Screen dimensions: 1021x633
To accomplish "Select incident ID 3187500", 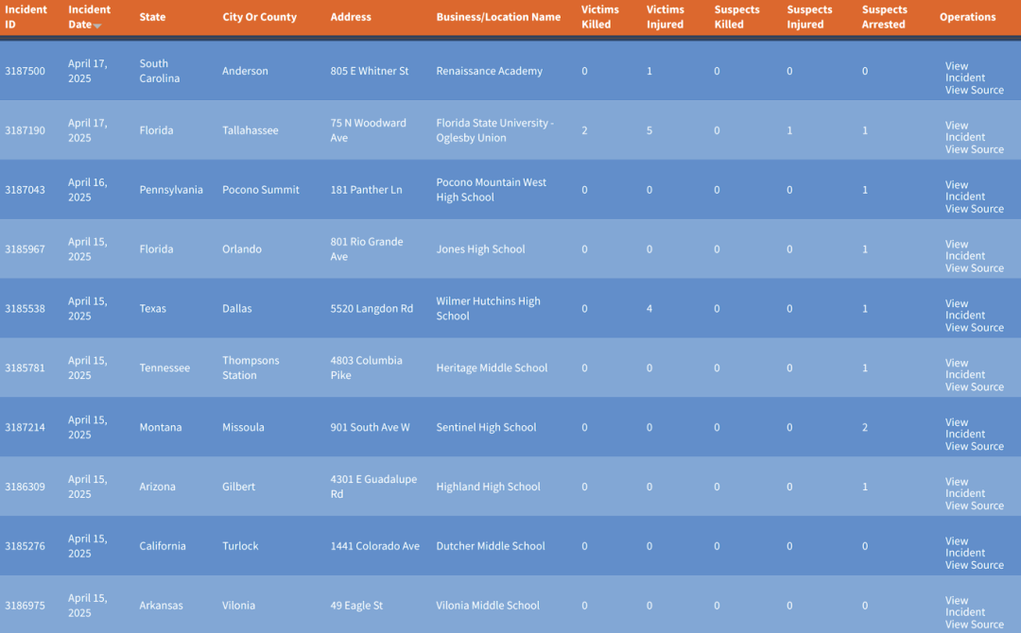I will pyautogui.click(x=25, y=71).
